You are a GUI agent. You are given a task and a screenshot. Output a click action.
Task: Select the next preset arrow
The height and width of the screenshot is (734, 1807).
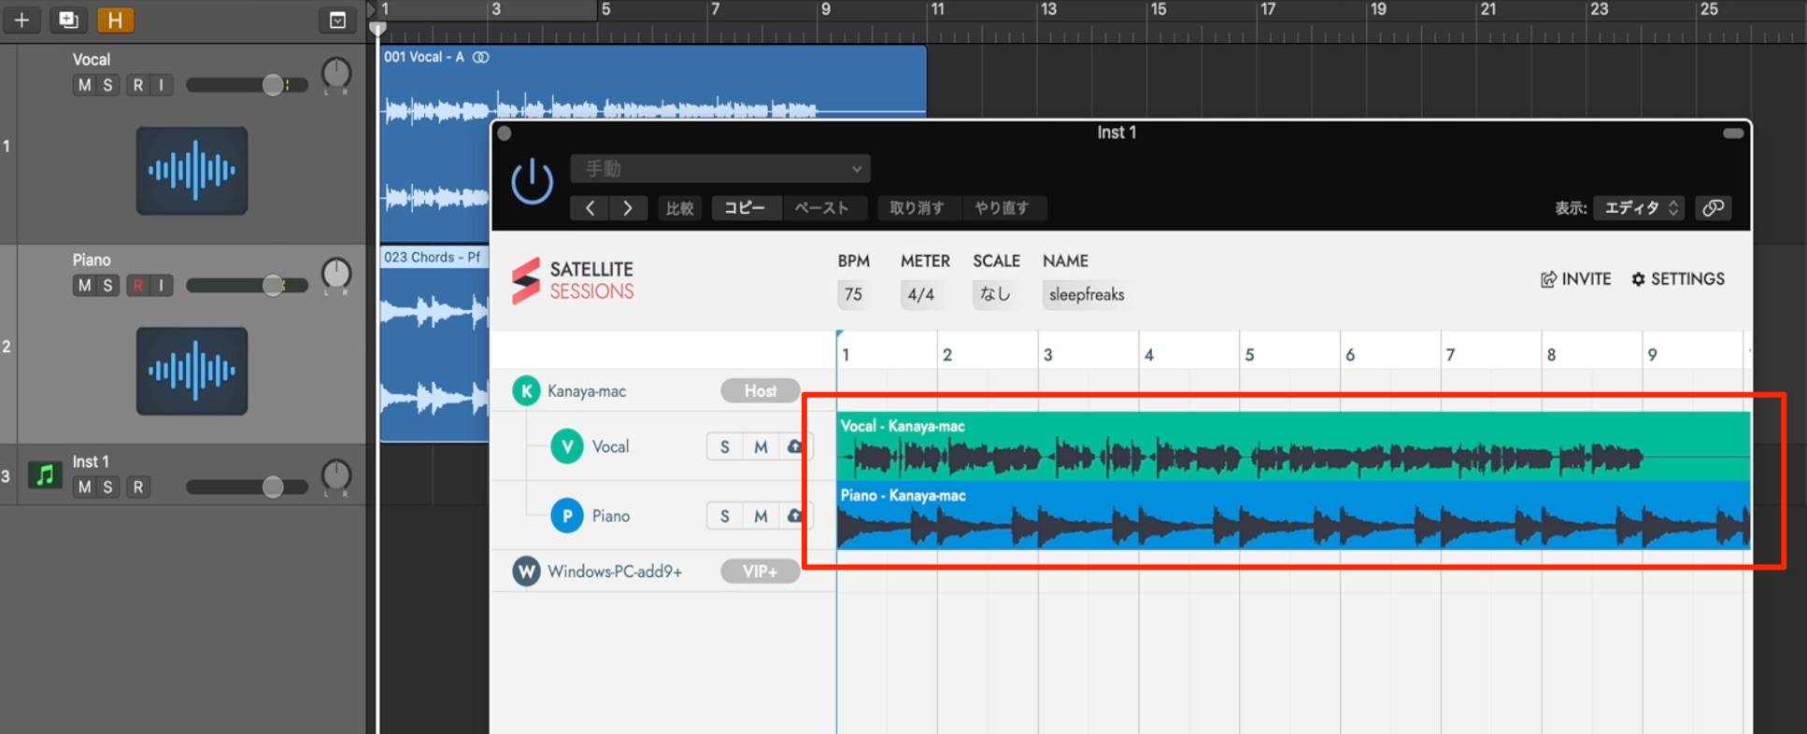(x=628, y=208)
